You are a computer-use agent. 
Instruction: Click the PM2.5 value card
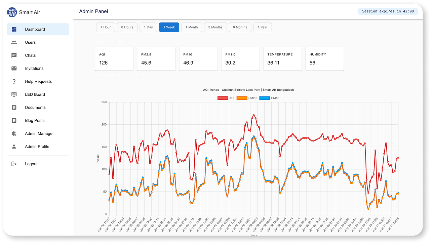point(156,59)
